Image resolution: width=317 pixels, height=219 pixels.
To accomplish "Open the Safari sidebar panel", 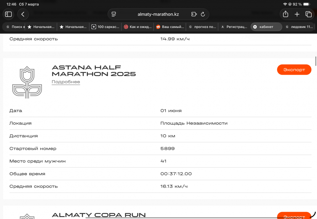I will click(9, 14).
